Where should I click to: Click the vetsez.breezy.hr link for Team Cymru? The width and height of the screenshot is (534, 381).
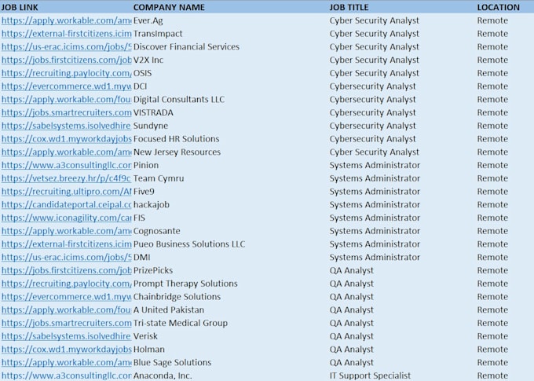66,178
